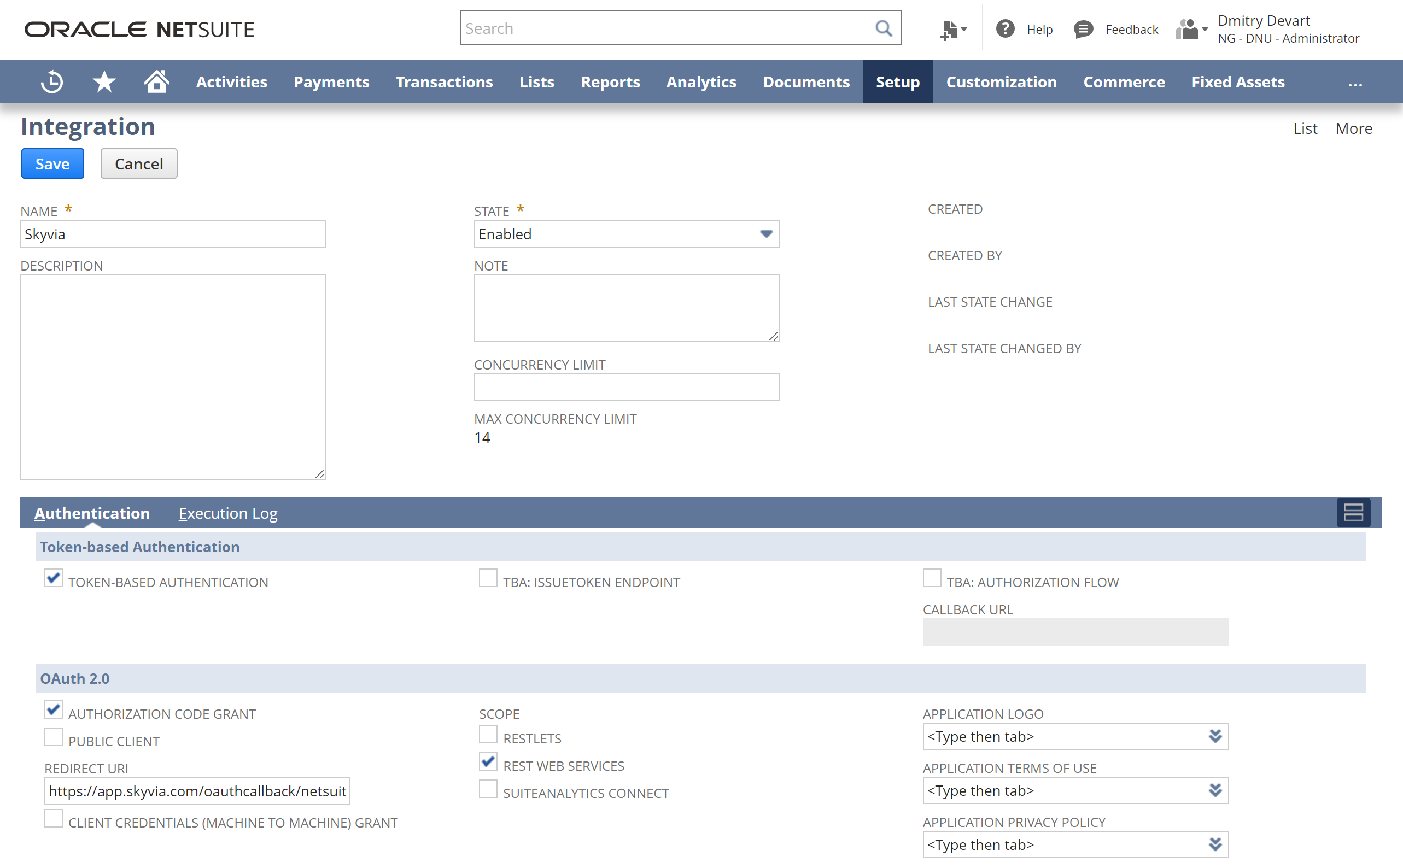Click the Concurrency Limit field

(626, 387)
